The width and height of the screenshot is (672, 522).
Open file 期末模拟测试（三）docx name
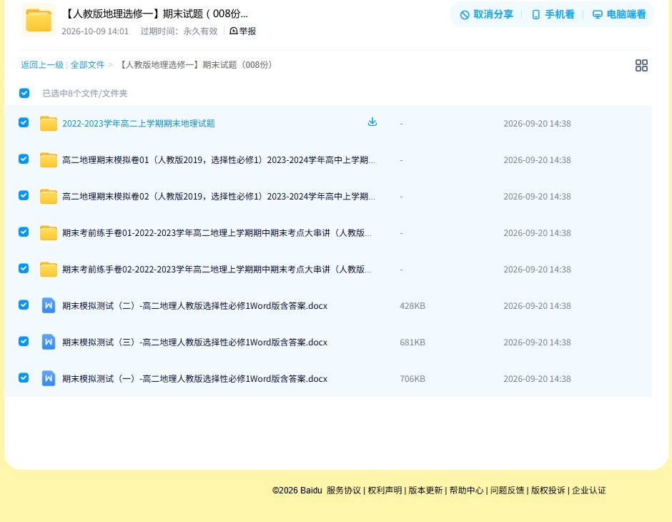pyautogui.click(x=194, y=342)
